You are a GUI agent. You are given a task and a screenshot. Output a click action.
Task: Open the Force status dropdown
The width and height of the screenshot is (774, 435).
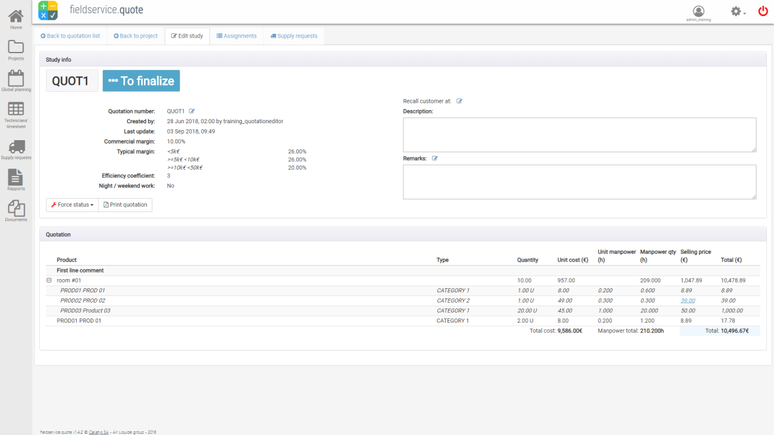tap(73, 205)
